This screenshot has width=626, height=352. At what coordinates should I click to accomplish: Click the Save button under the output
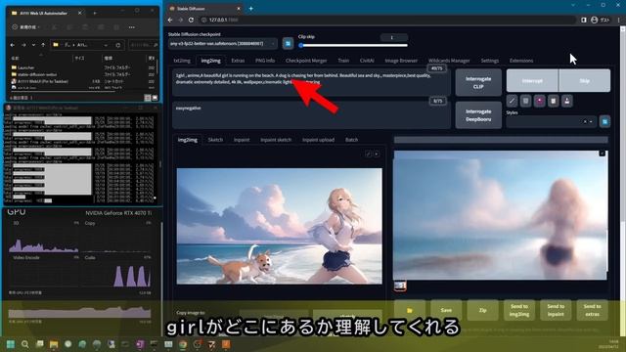pos(446,310)
